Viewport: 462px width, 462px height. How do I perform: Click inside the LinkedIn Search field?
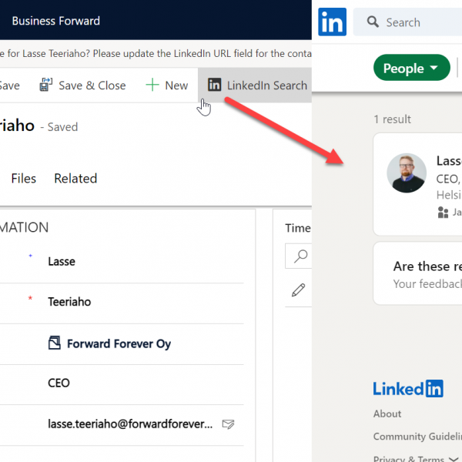407,22
